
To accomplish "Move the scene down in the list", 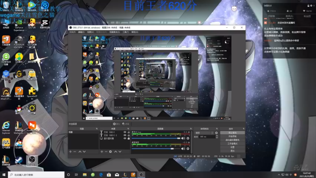I will (84, 151).
